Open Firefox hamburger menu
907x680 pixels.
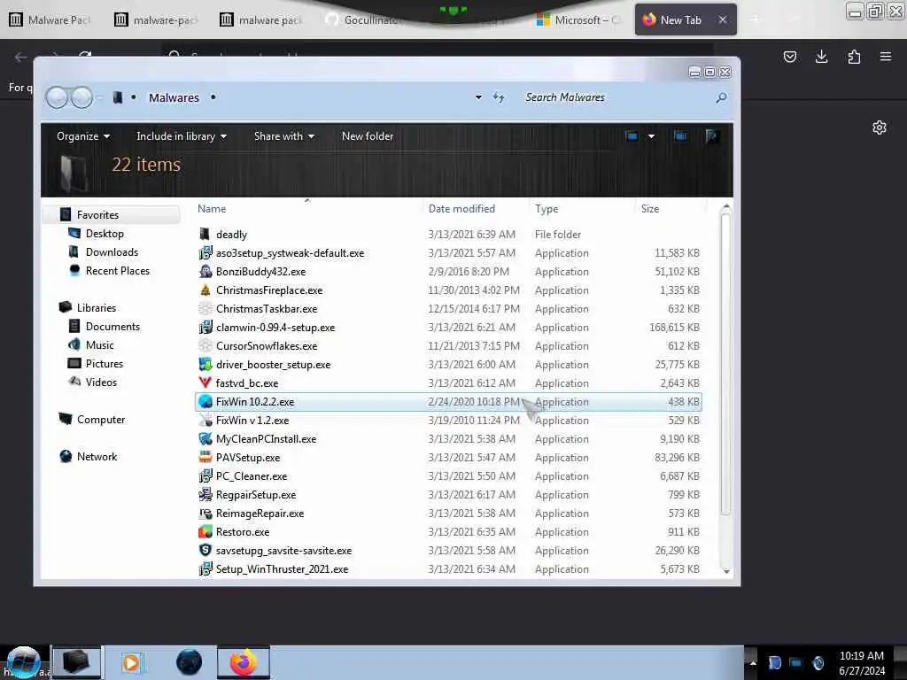886,57
